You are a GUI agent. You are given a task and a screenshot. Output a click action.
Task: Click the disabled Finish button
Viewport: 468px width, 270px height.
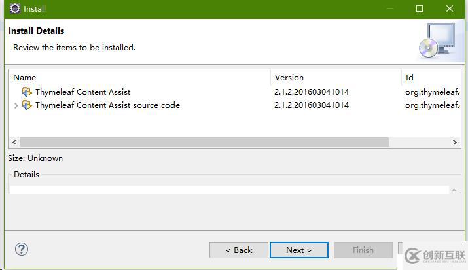pos(363,250)
